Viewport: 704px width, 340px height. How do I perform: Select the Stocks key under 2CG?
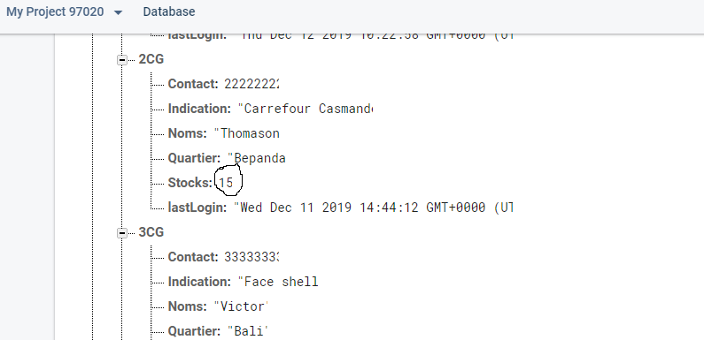[x=190, y=183]
